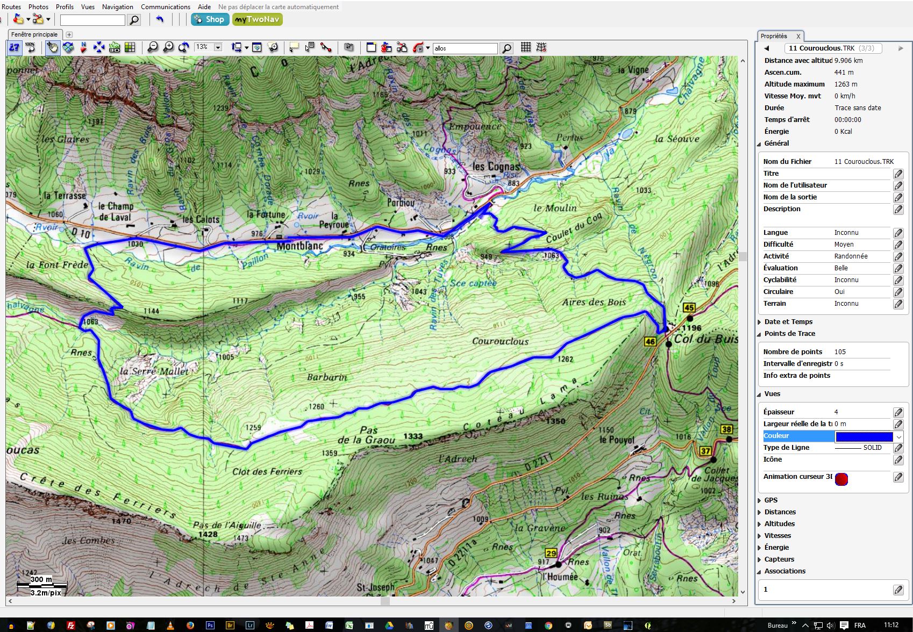Viewport: 913px width, 632px height.
Task: Click pencil icon next to Titre
Action: coord(898,174)
